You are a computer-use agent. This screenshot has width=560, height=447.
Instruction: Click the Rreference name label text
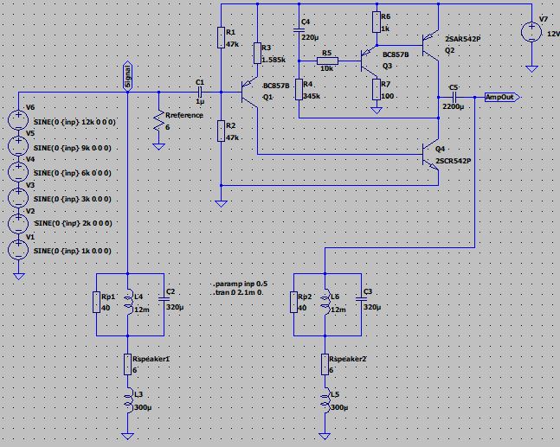coord(184,115)
